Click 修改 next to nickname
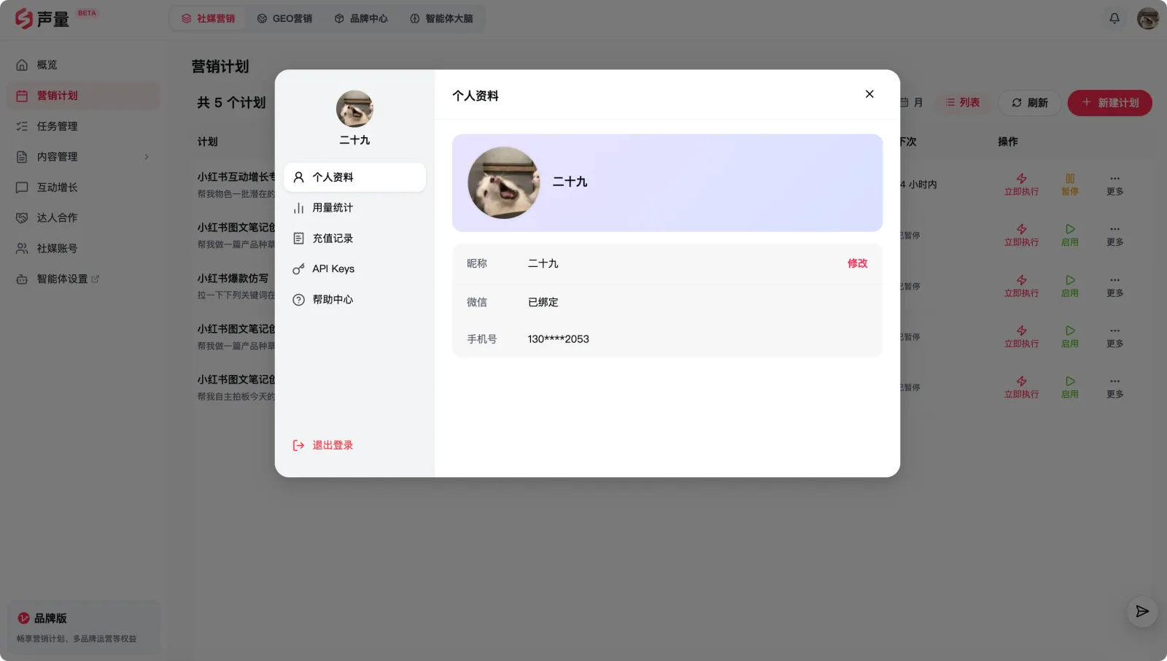1167x661 pixels. [x=857, y=263]
